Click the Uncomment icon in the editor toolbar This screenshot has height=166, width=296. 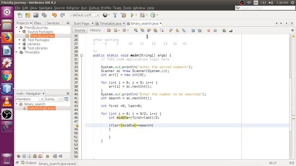click(231, 30)
